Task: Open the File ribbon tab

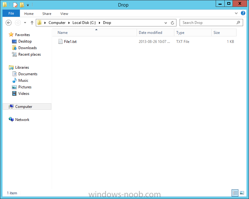Action: click(x=11, y=13)
